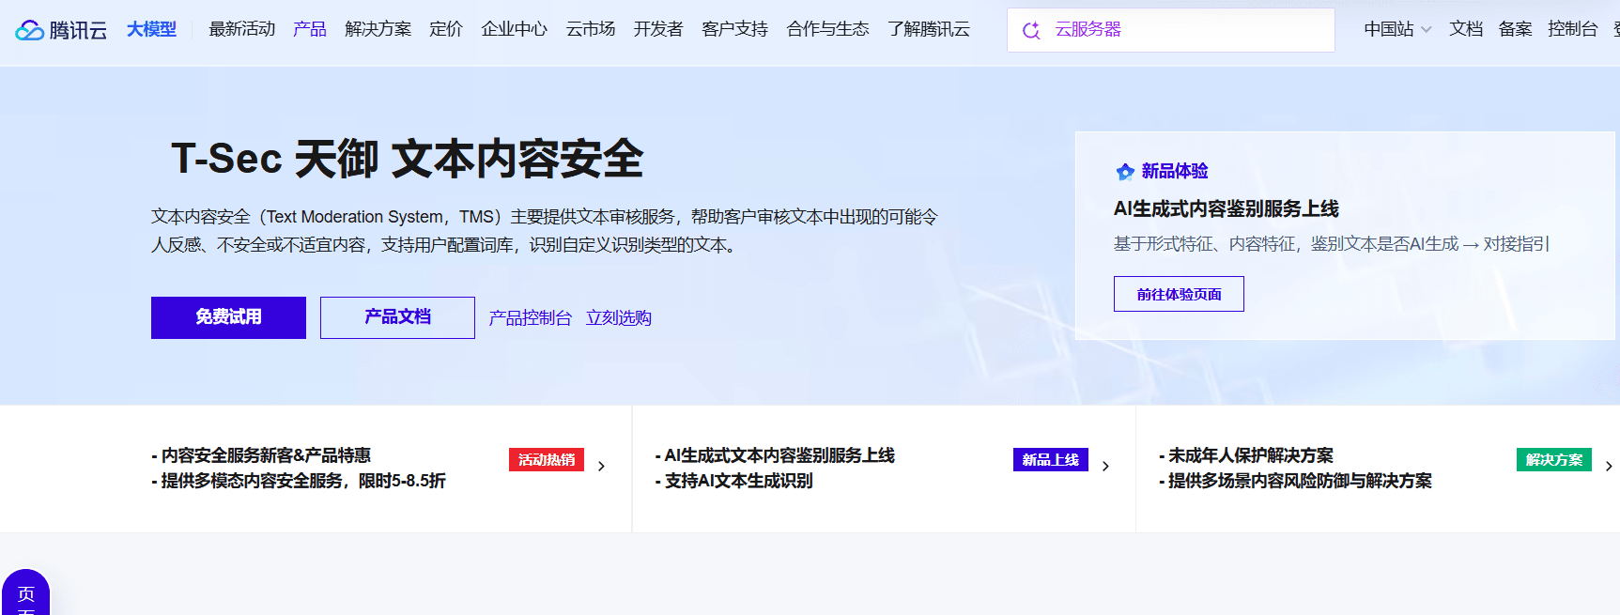Expand arrow beside 新品上线 tag
Image resolution: width=1620 pixels, height=615 pixels.
tap(1105, 466)
